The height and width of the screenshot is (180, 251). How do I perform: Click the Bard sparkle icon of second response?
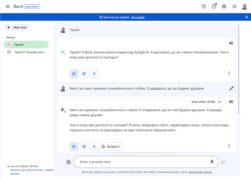coord(63,110)
